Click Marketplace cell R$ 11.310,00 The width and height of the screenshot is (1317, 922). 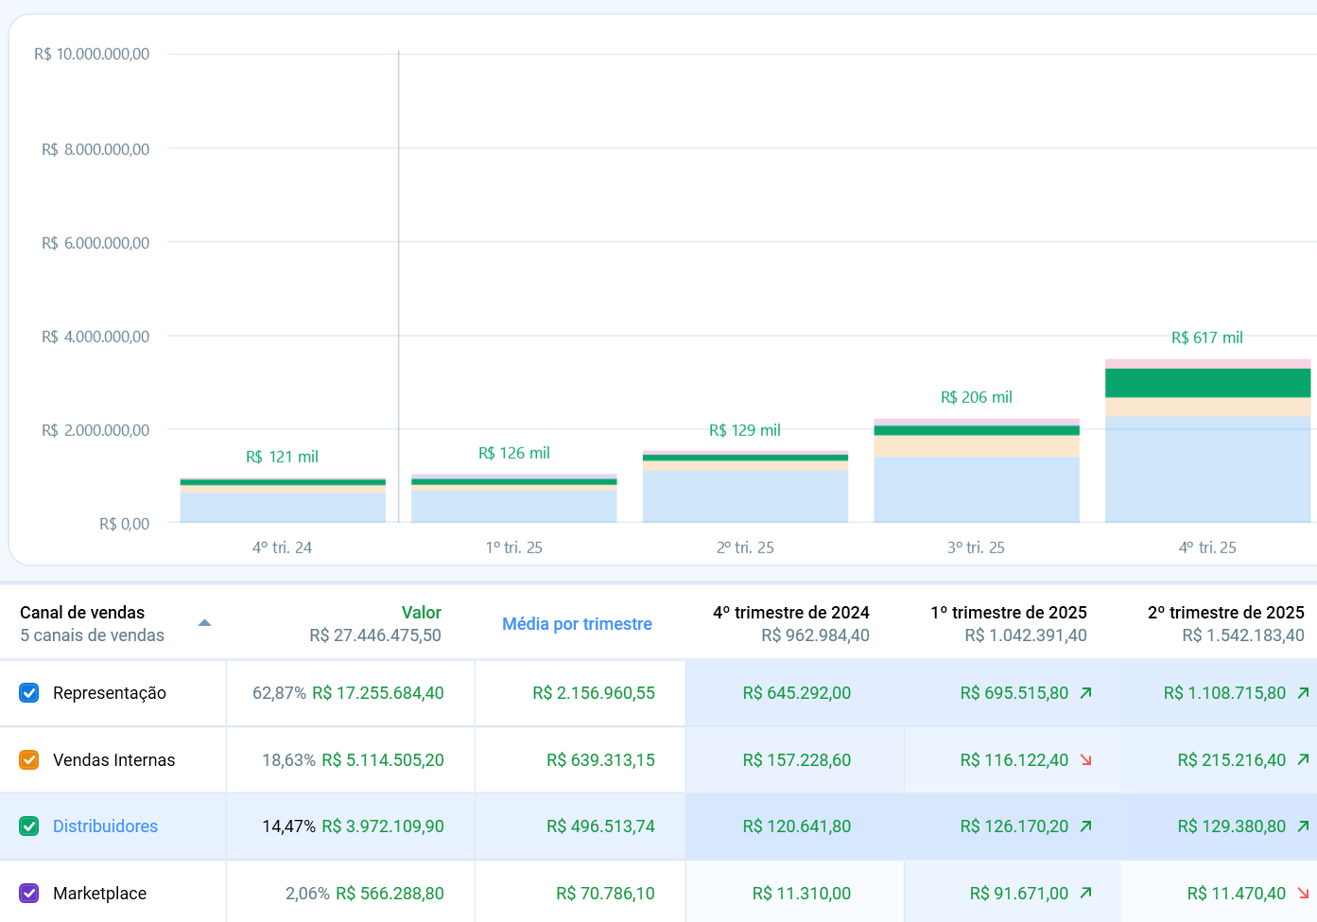pyautogui.click(x=802, y=893)
